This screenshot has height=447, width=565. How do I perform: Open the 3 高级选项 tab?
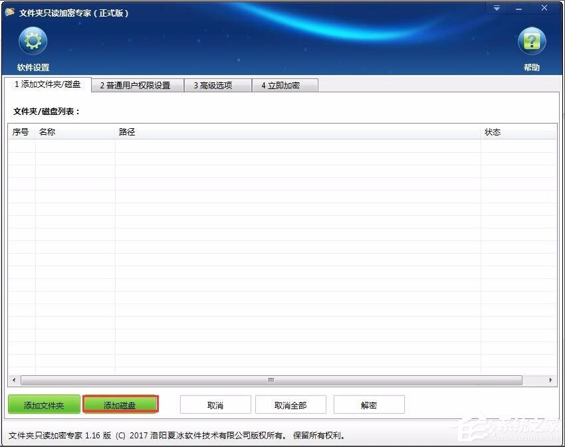[x=217, y=85]
